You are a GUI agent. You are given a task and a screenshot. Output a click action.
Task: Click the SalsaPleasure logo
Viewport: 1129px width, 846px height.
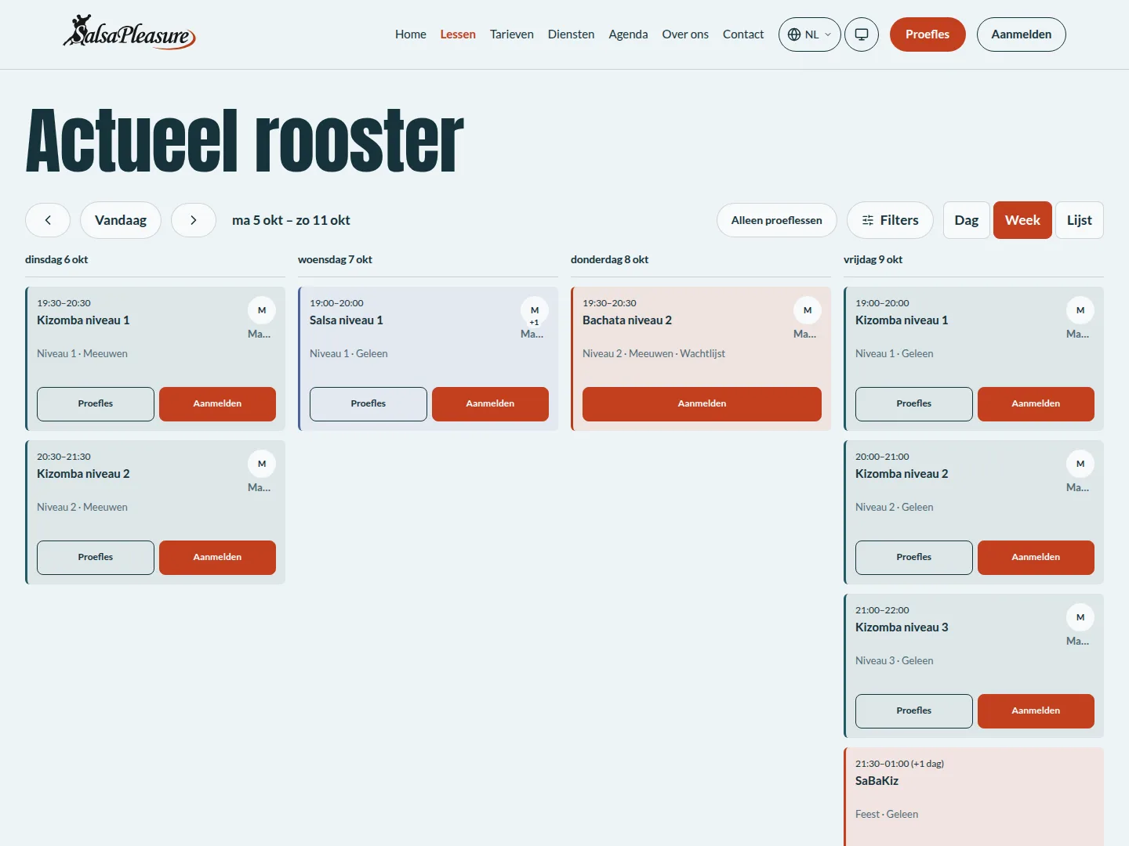point(129,33)
